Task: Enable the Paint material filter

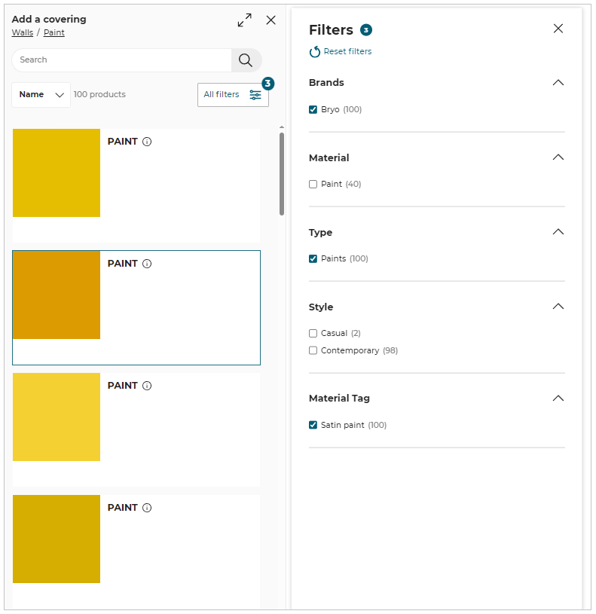Action: coord(313,184)
